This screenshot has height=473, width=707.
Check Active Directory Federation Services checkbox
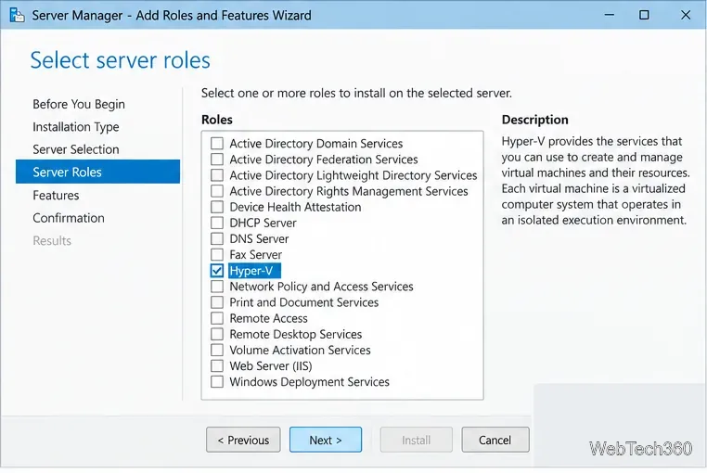tap(217, 160)
